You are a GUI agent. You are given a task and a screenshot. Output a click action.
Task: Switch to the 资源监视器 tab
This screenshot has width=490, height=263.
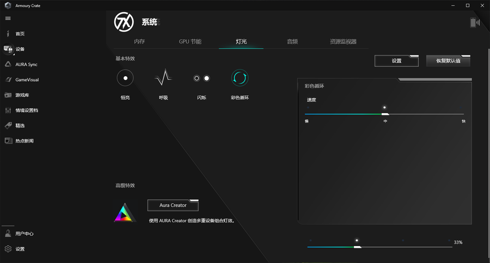click(x=343, y=41)
